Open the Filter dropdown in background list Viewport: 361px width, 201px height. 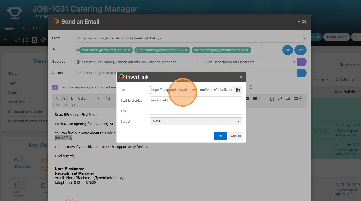(x=321, y=79)
